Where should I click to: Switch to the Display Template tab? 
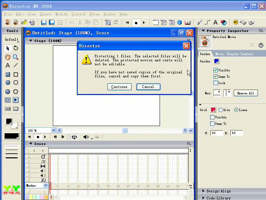240,54
